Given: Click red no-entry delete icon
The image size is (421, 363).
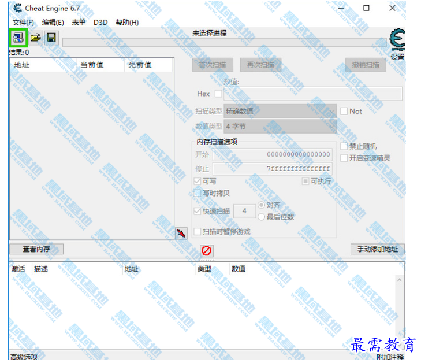Looking at the screenshot, I should tap(207, 251).
